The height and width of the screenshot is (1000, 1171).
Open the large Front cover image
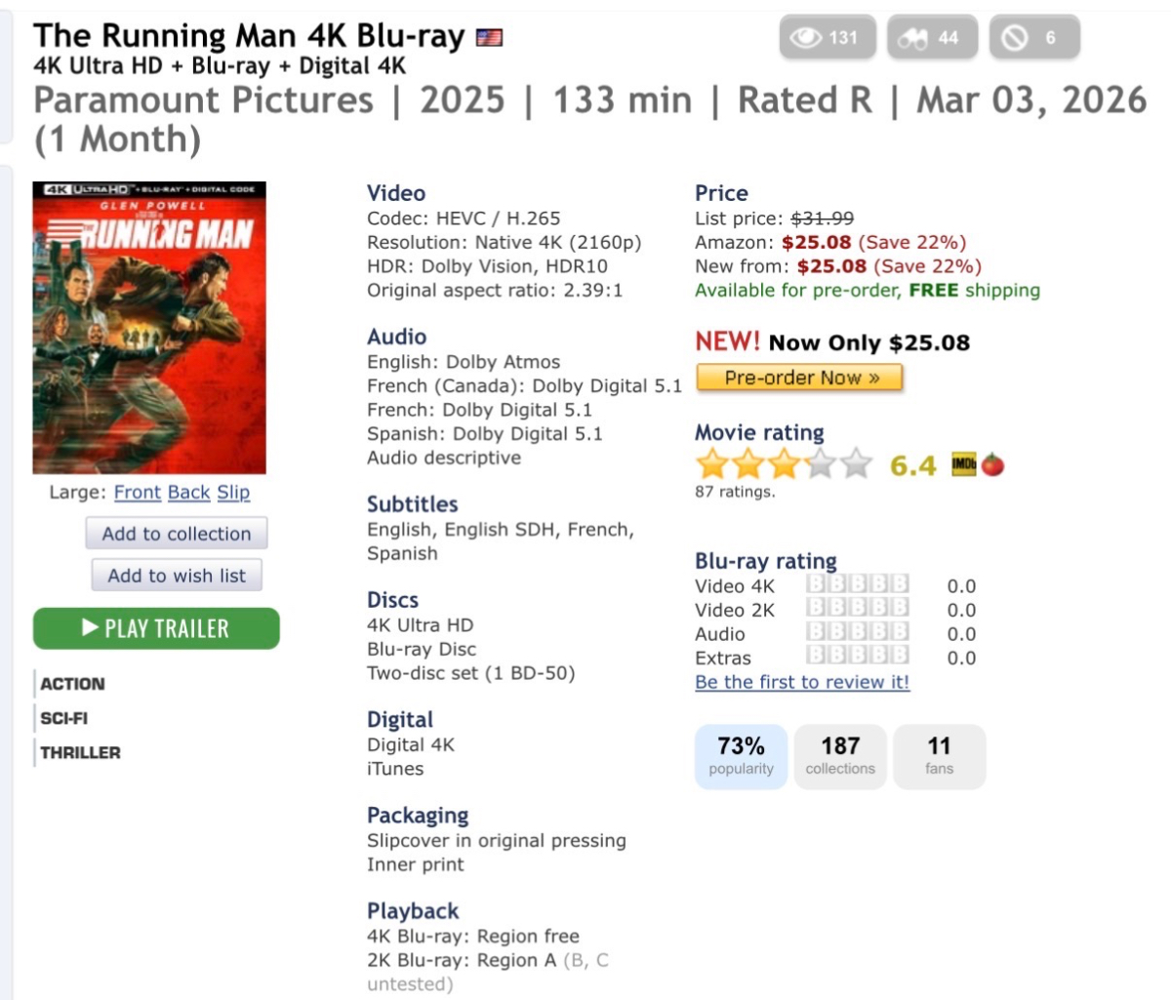138,493
